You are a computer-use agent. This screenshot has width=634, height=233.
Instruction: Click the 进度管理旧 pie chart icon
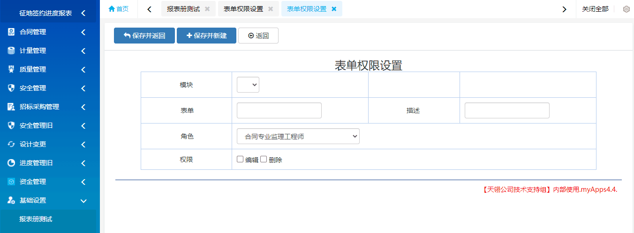[11, 163]
